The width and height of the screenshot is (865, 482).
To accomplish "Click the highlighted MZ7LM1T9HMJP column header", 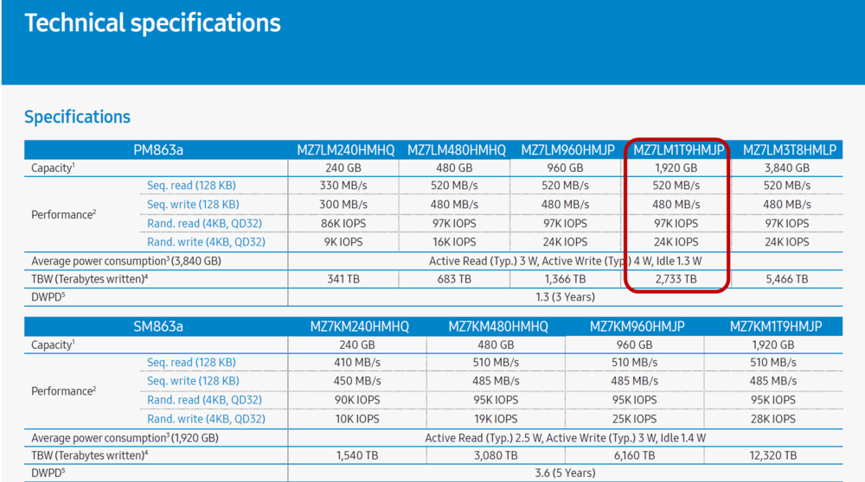I will click(677, 150).
